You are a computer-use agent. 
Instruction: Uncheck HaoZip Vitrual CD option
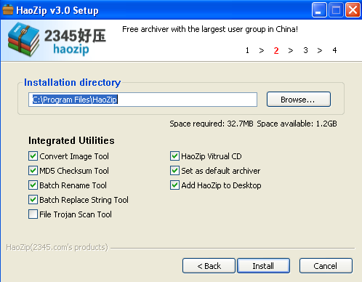(174, 156)
